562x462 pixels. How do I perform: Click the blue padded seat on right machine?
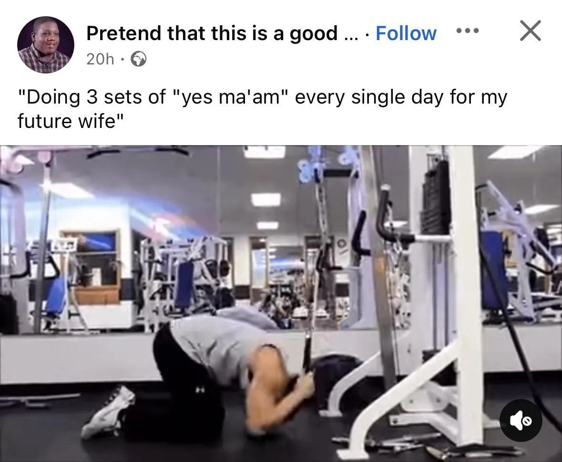coord(493,269)
